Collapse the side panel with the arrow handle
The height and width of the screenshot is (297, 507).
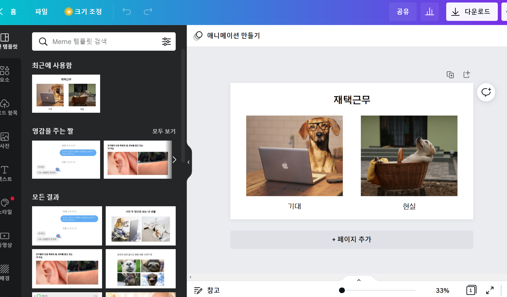click(x=189, y=162)
